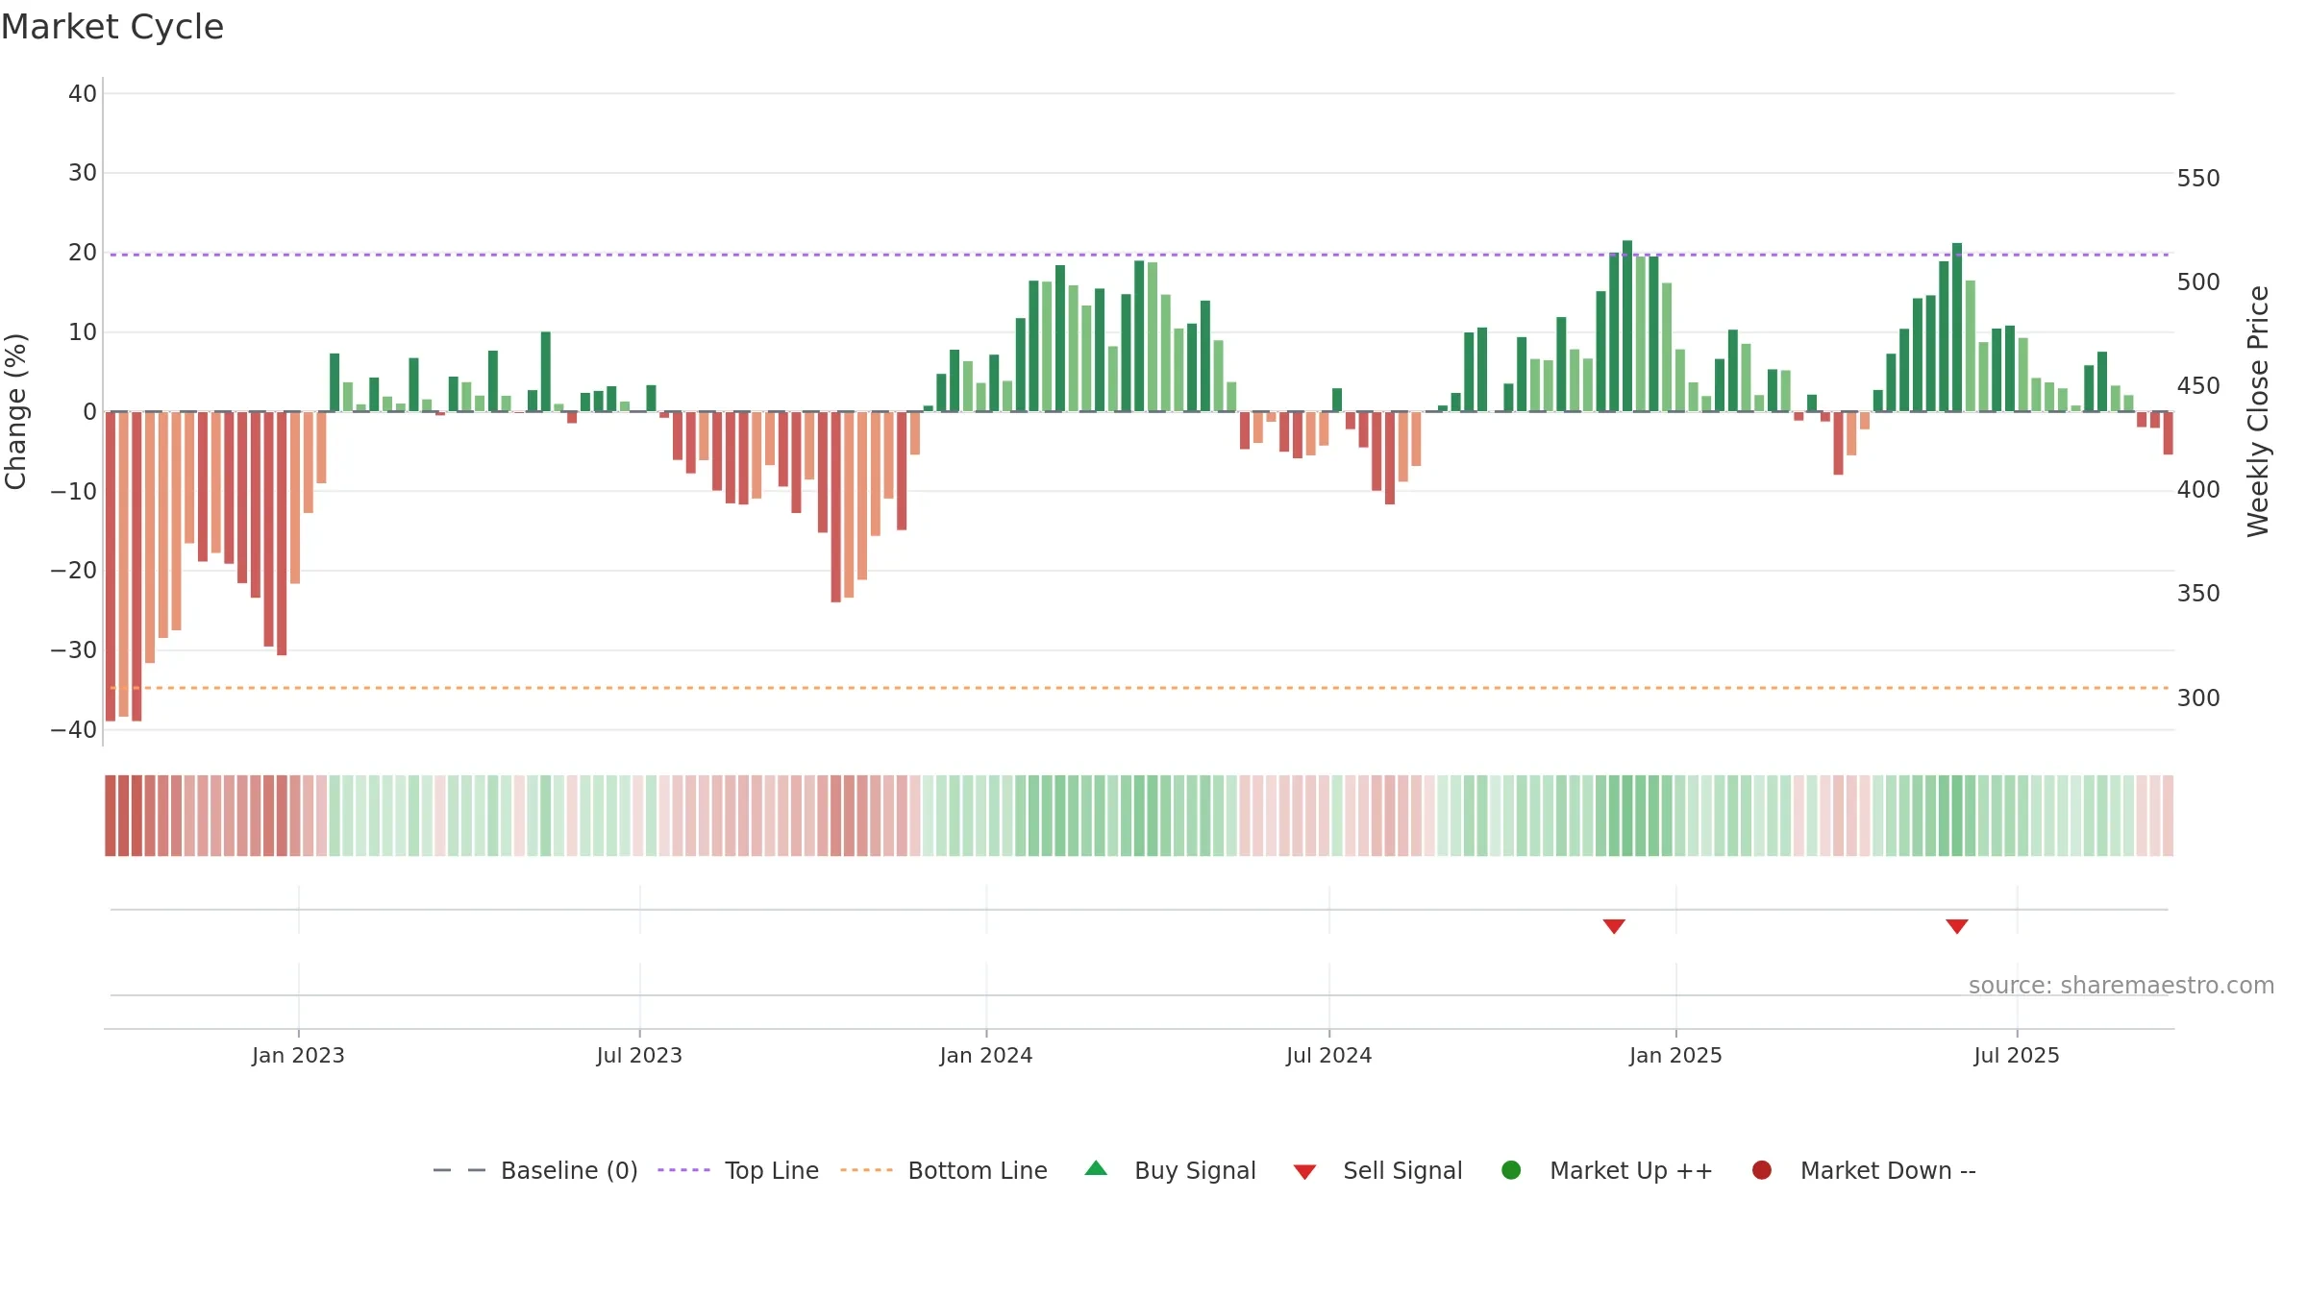Click the −30 tick on left axis
Viewport: 2307px width, 1297px height.
(74, 650)
